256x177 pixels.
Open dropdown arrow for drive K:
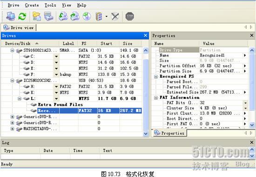56,93
